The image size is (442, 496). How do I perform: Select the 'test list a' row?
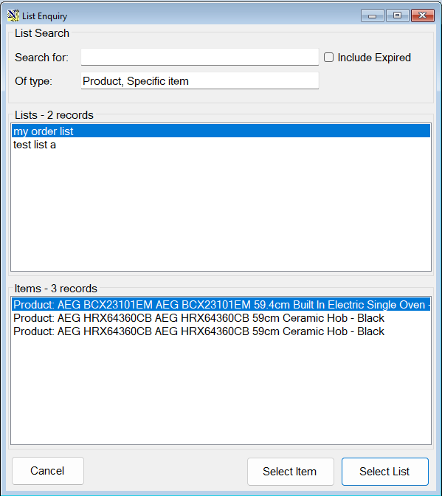[x=221, y=145]
